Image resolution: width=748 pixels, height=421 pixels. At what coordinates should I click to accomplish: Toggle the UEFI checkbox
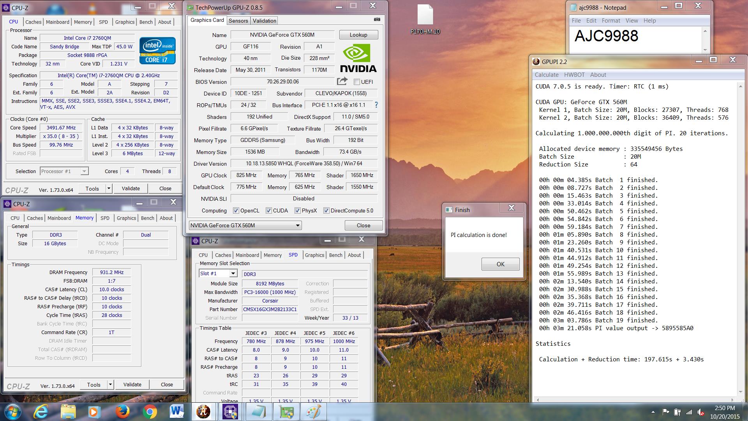tap(356, 82)
